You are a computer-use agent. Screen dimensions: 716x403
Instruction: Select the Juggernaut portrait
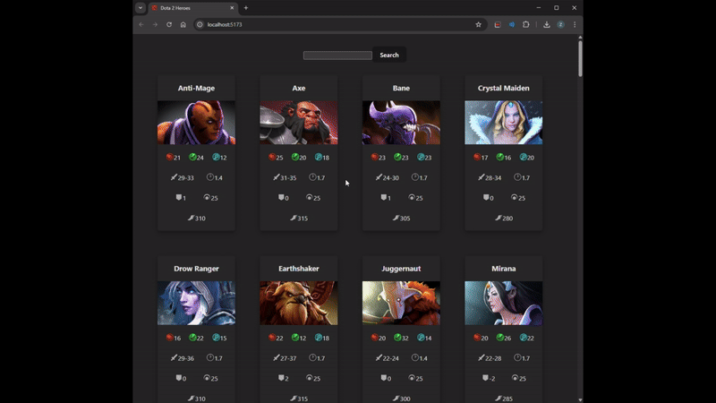(x=401, y=303)
